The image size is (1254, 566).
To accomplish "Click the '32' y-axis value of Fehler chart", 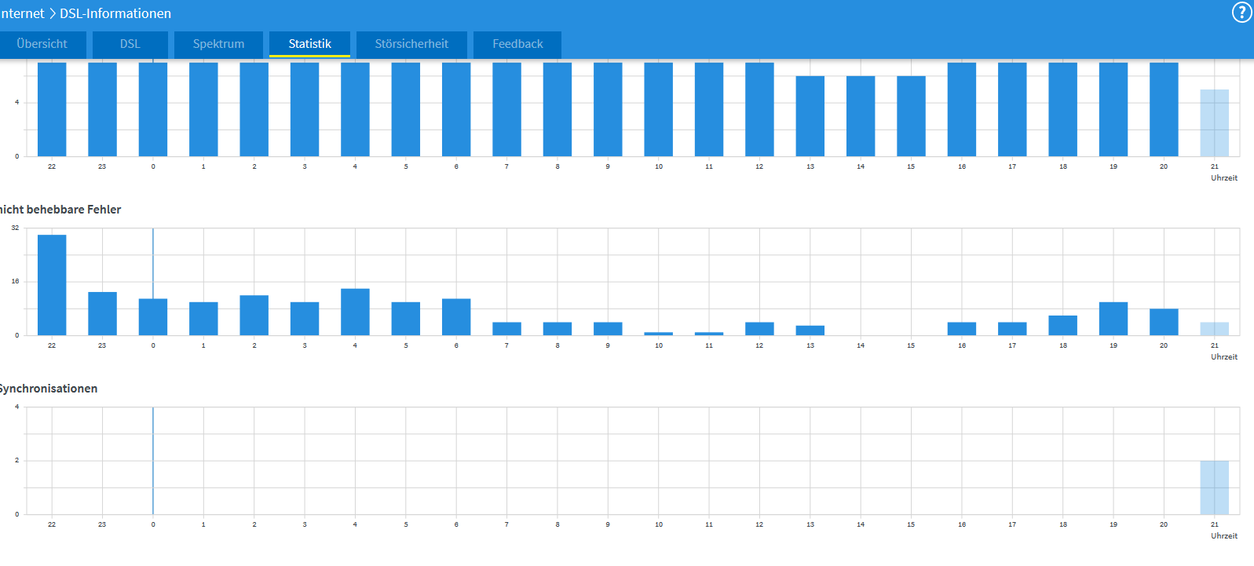I will [15, 228].
